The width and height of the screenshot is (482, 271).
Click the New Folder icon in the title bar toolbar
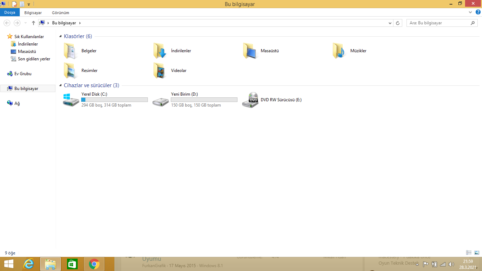[x=22, y=4]
